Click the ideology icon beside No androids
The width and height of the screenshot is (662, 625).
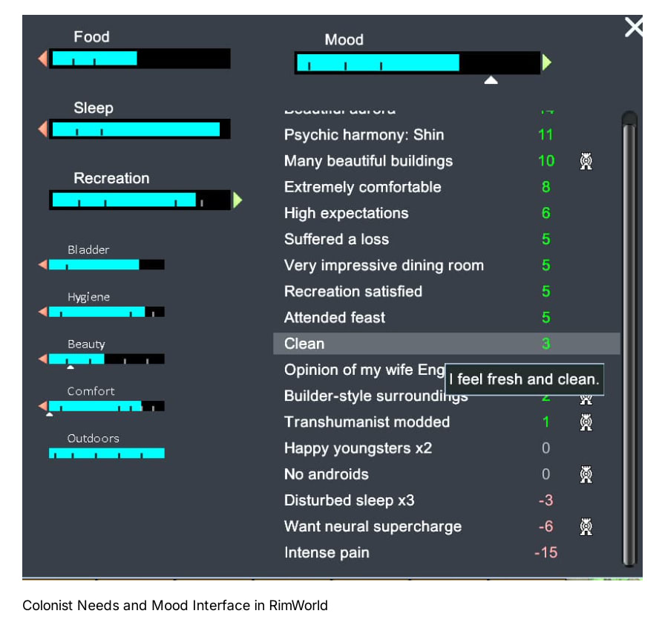[x=586, y=474]
